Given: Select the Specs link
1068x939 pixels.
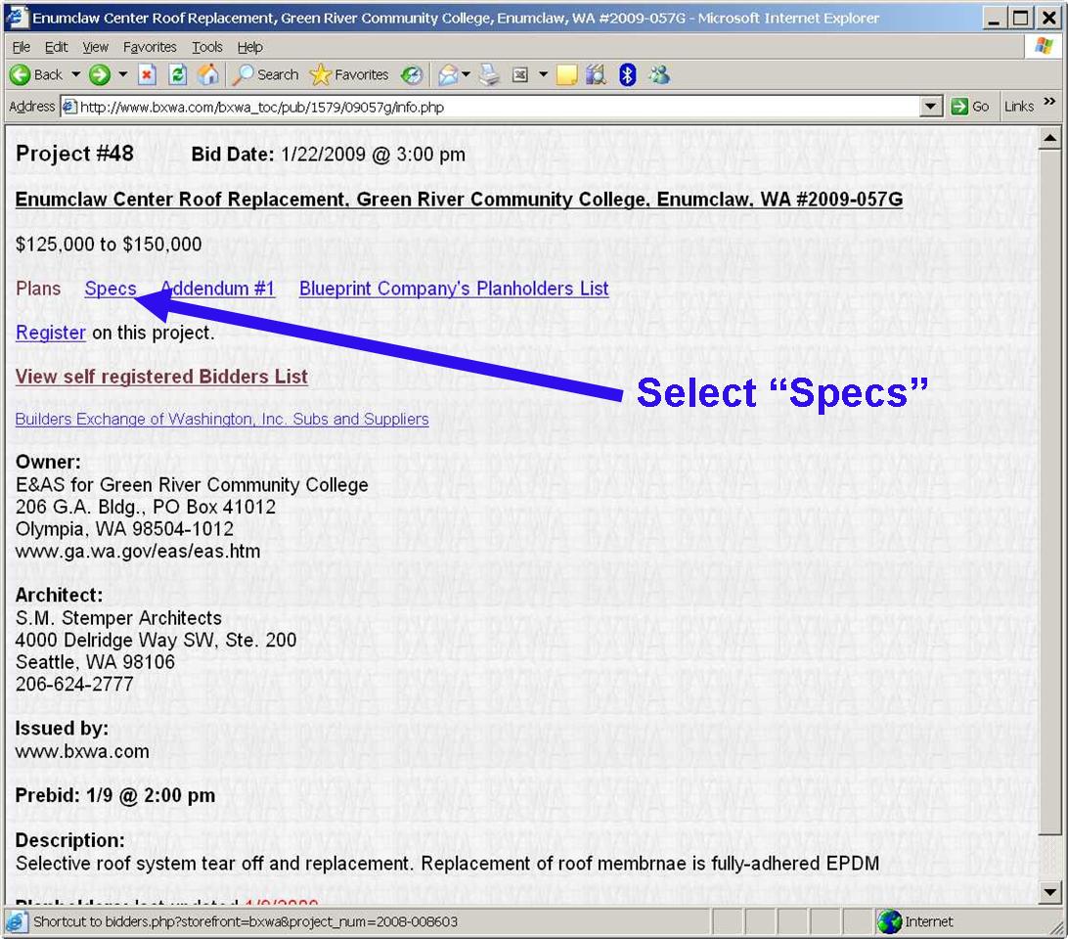Looking at the screenshot, I should tap(111, 289).
